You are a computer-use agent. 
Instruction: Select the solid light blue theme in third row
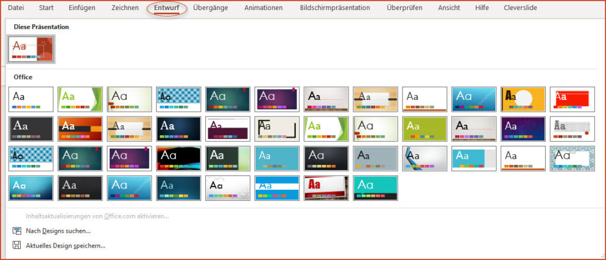coord(277,158)
